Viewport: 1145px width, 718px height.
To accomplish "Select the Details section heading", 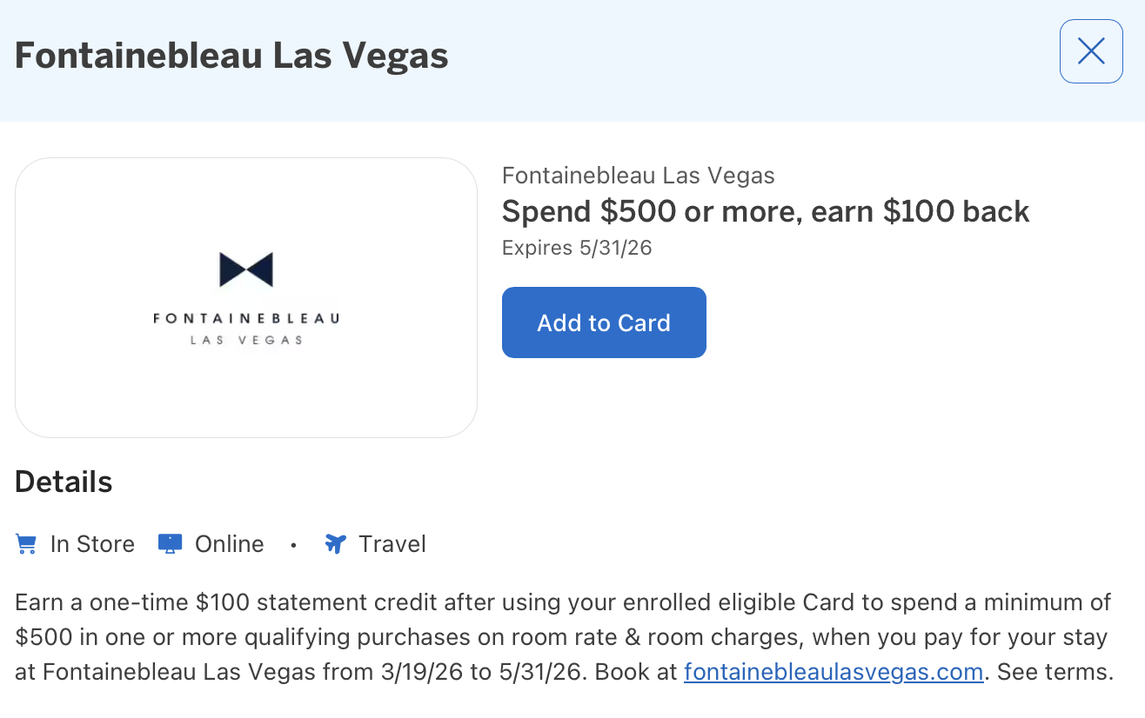I will pyautogui.click(x=63, y=482).
